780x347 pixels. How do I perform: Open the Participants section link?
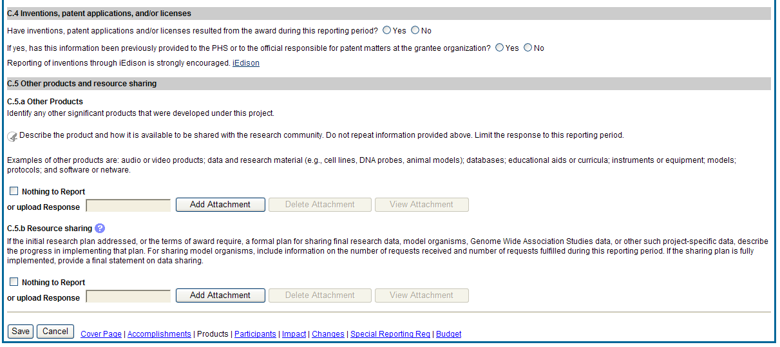[x=255, y=334]
